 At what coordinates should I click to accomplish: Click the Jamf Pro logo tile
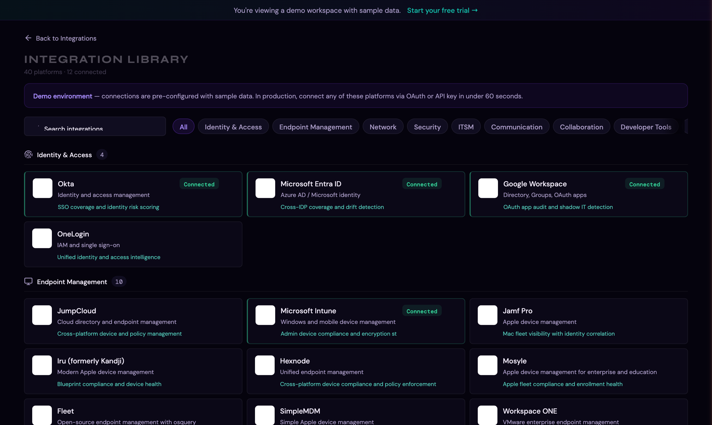(x=487, y=315)
